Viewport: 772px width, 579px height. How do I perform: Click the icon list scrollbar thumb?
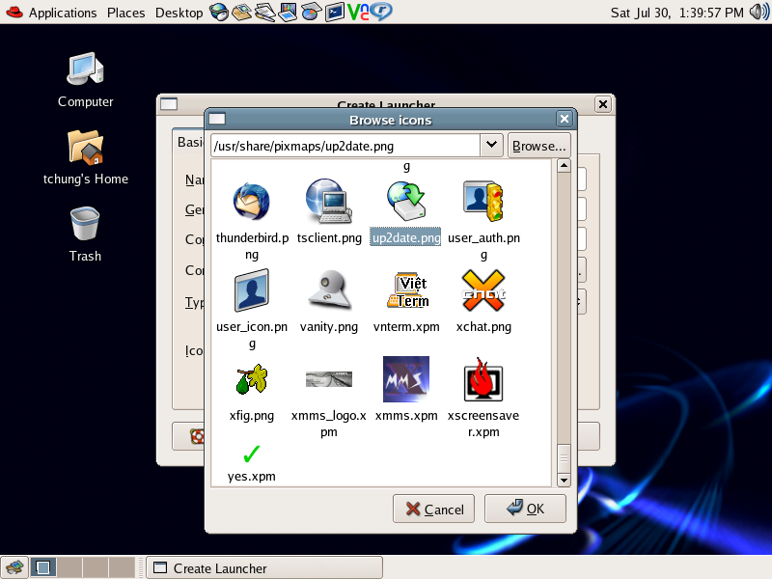coord(564,458)
